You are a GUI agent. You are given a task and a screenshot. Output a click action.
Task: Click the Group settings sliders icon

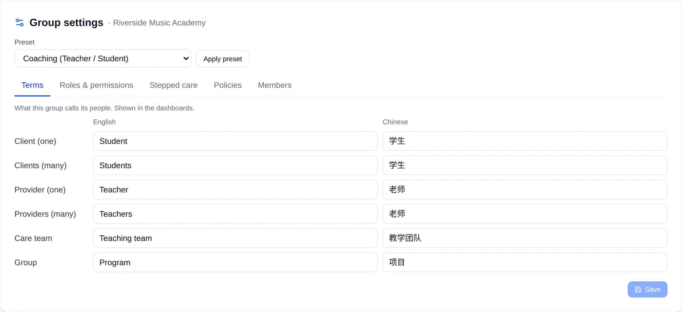[x=20, y=23]
